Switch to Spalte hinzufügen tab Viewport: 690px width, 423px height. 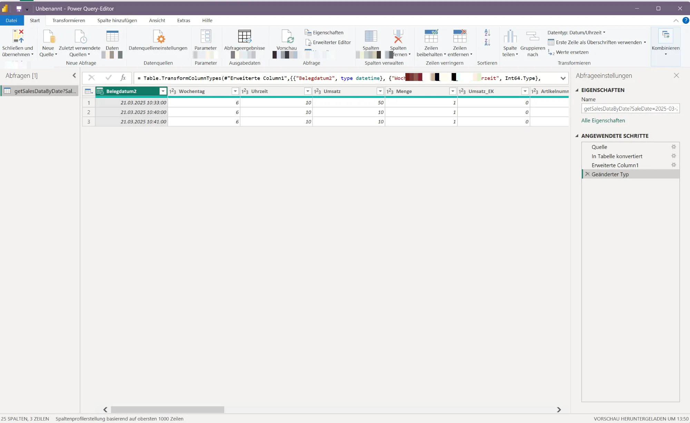[117, 20]
